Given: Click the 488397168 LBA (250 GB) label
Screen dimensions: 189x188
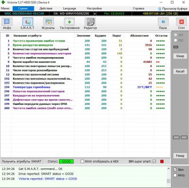Looking at the screenshot, I should [x=161, y=14].
